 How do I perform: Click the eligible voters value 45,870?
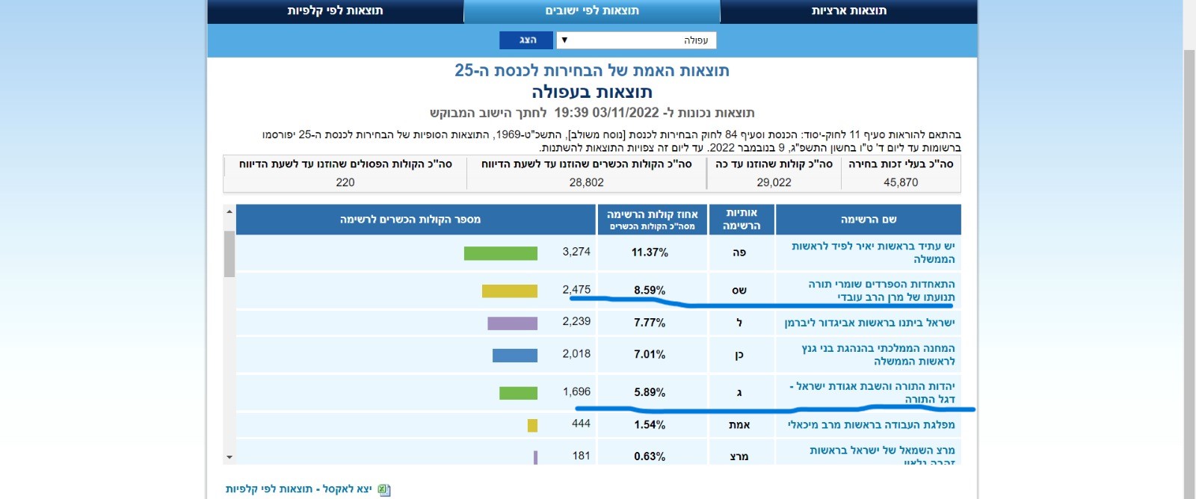(901, 182)
